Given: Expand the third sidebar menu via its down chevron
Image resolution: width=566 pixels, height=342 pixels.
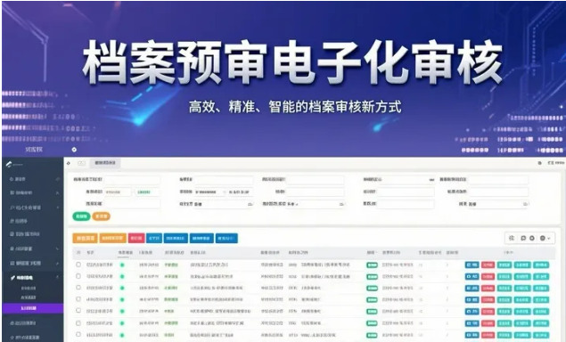Looking at the screenshot, I should point(57,208).
